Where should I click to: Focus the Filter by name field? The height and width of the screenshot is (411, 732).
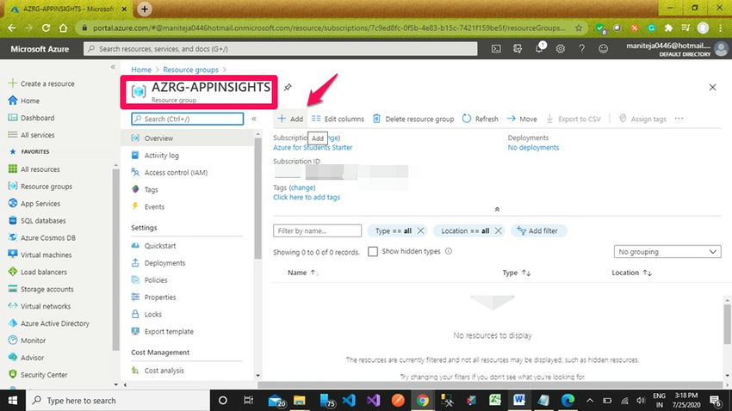click(317, 230)
